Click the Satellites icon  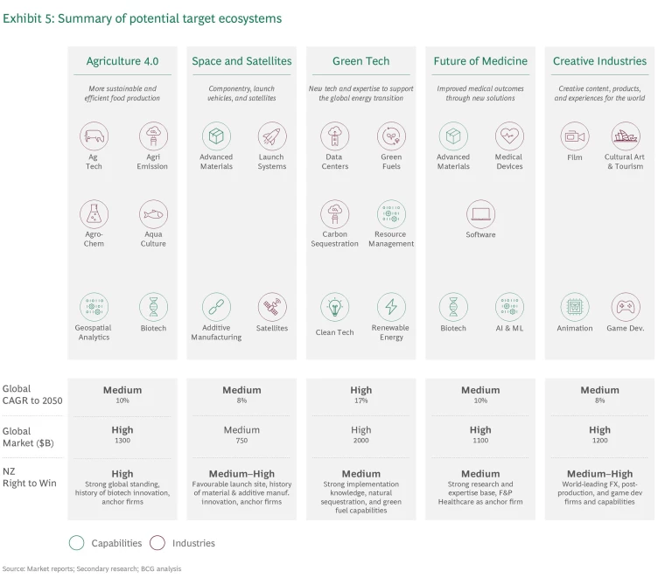[272, 307]
